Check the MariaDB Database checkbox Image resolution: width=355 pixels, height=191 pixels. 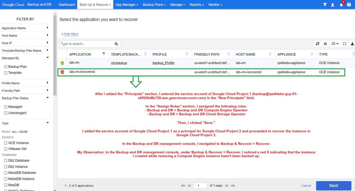(x=6, y=173)
